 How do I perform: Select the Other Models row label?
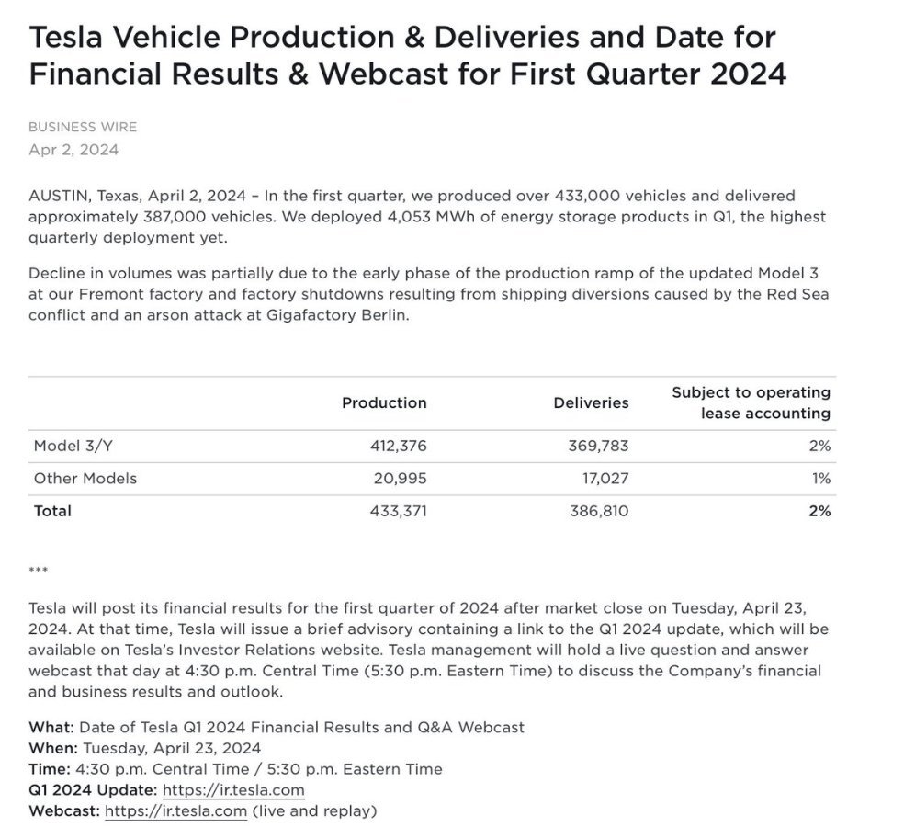coord(85,478)
